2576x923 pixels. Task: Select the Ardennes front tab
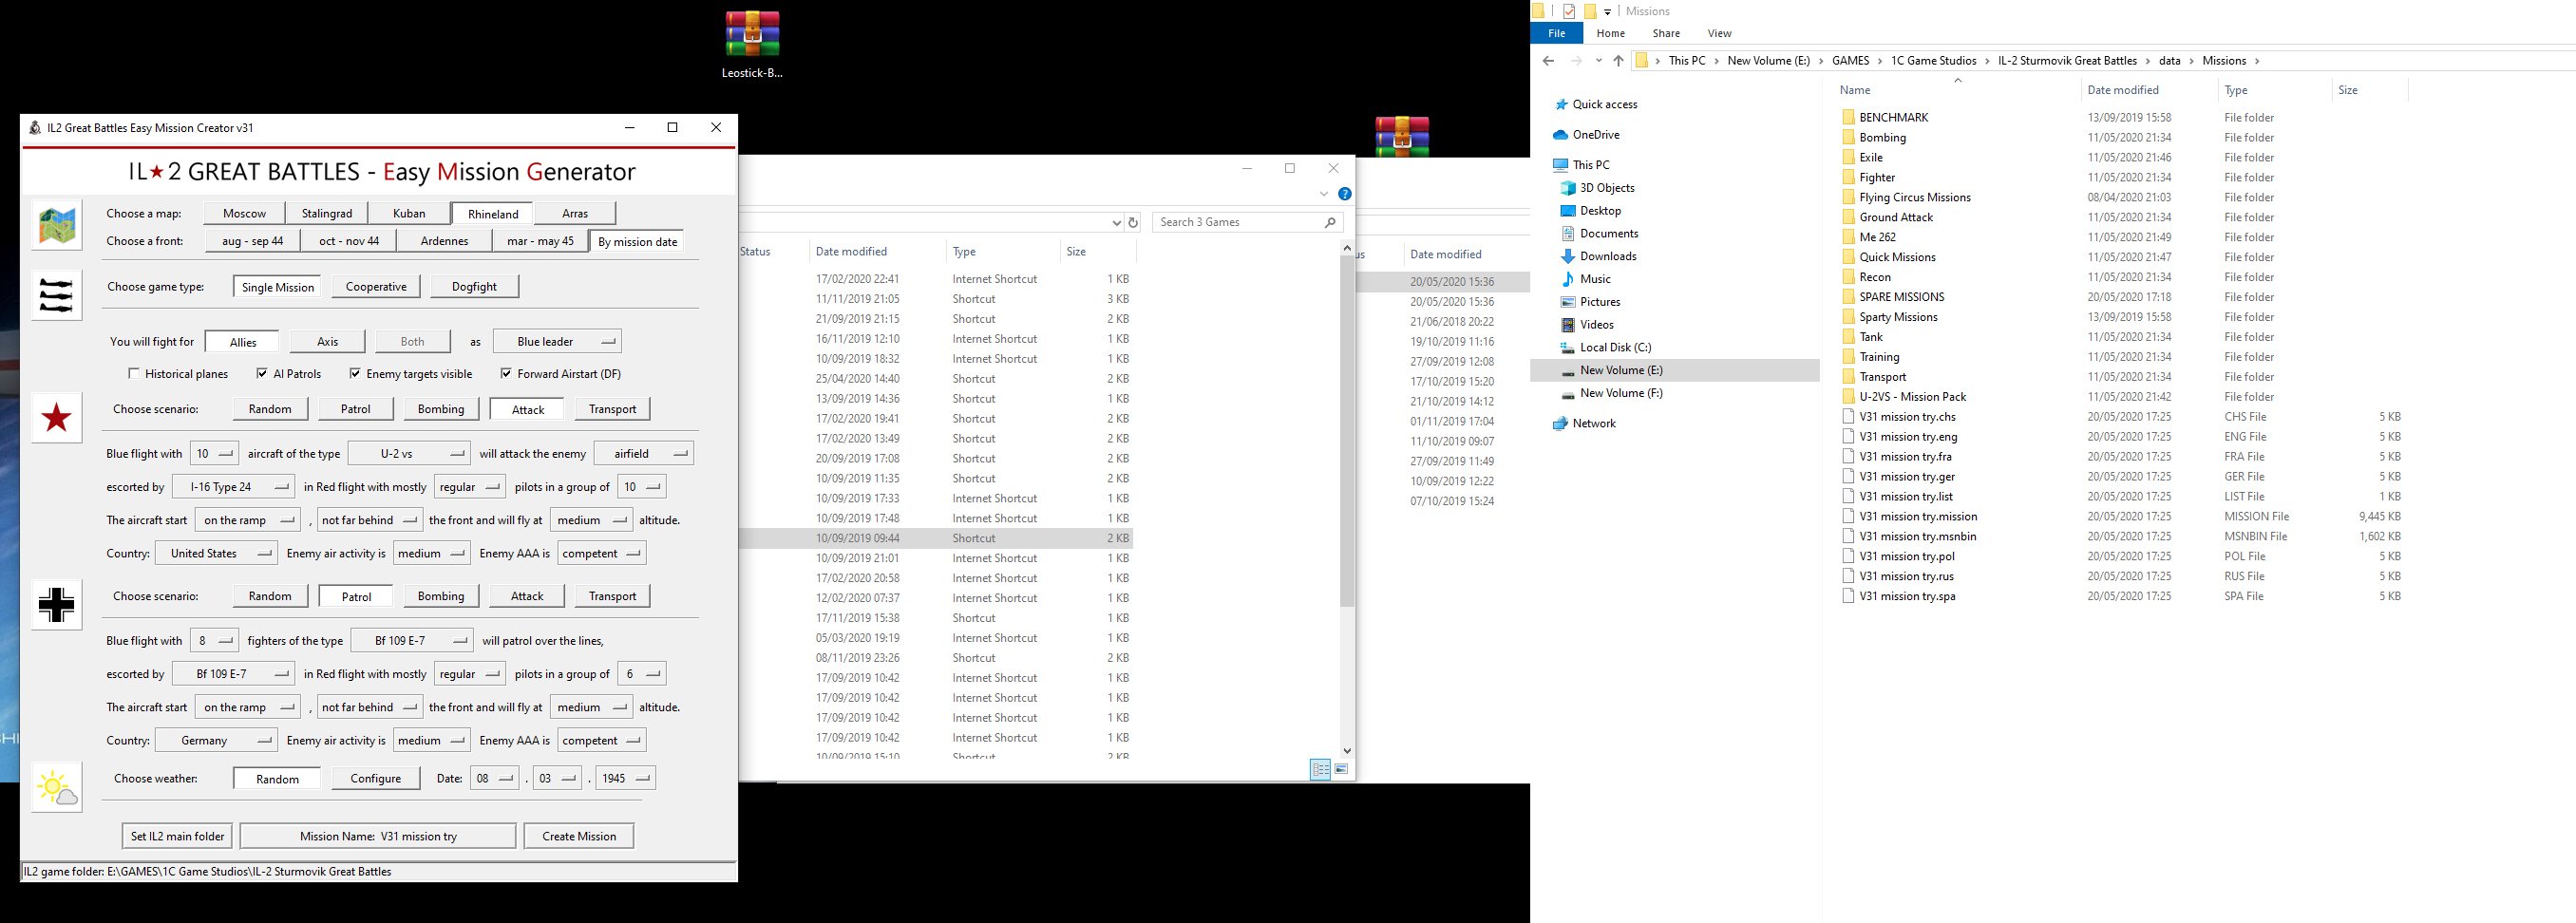point(444,241)
